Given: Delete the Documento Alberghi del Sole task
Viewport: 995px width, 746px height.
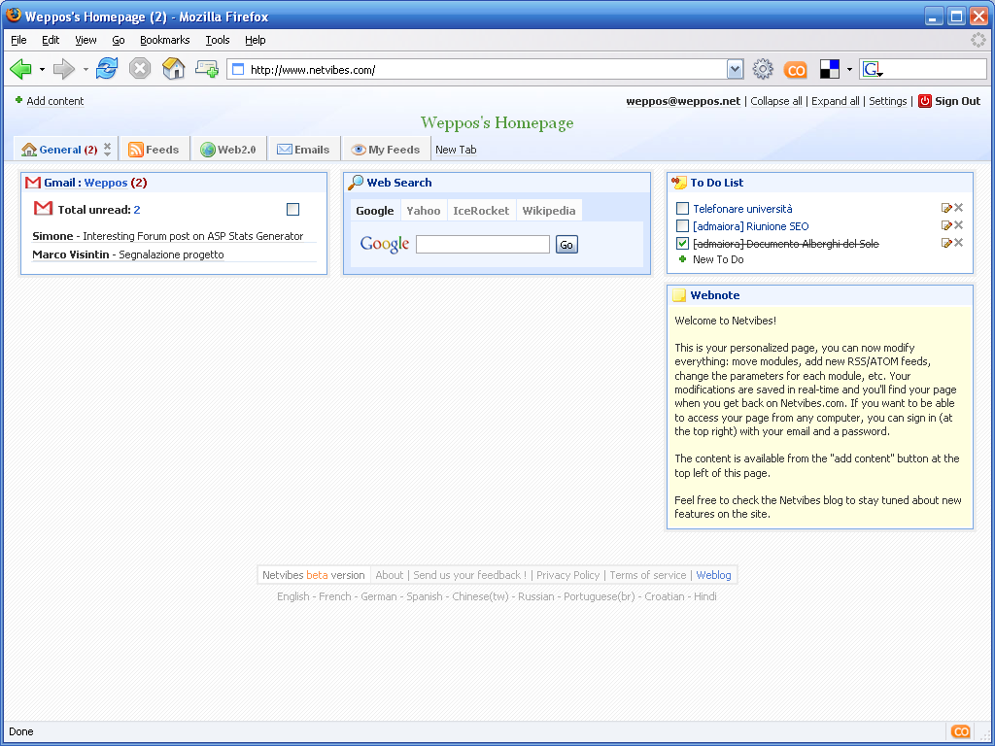Looking at the screenshot, I should [959, 242].
